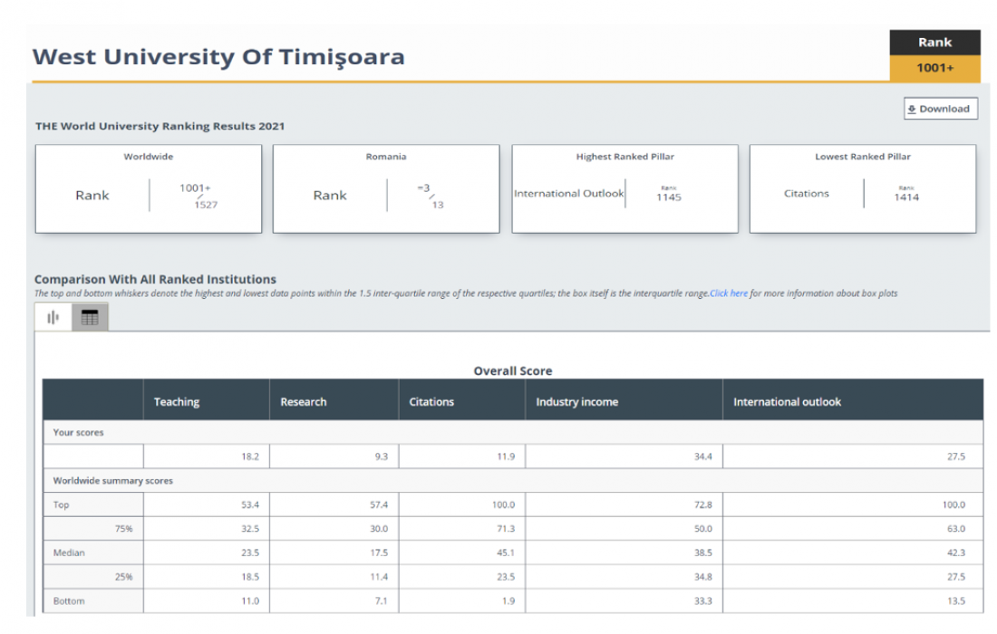Click your Teaching score 18.2
Screen dimensions: 997x634
click(x=250, y=456)
